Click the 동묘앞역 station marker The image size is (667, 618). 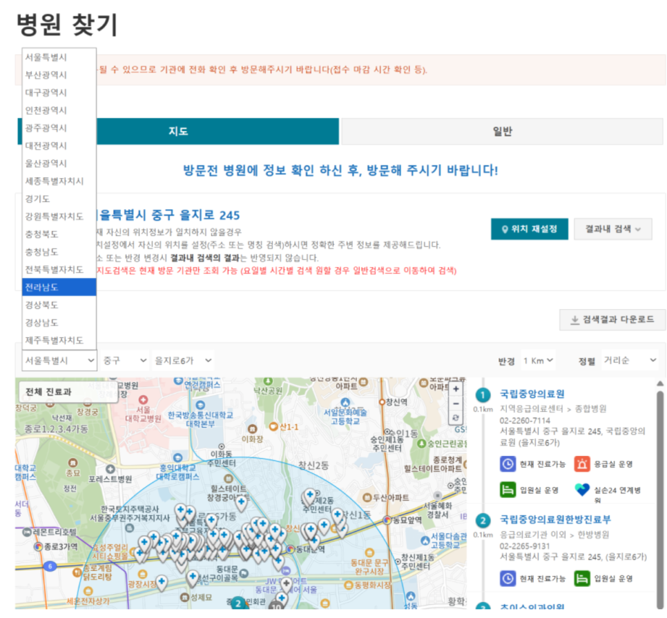point(387,520)
